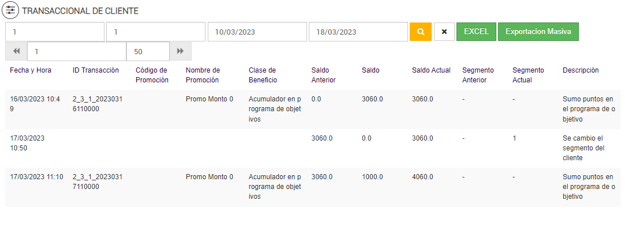Click the Saldo Actual column header

point(431,70)
